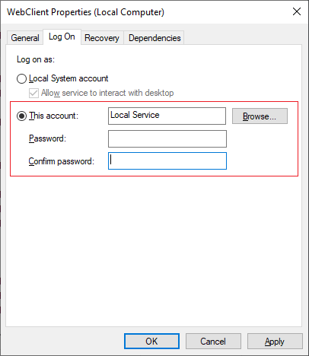This screenshot has height=356, width=309.
Task: Click the Log on as heading text
Action: click(x=36, y=59)
